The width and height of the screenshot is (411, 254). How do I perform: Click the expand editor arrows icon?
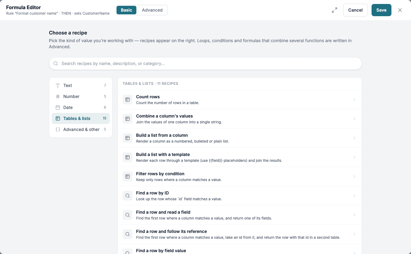[335, 10]
